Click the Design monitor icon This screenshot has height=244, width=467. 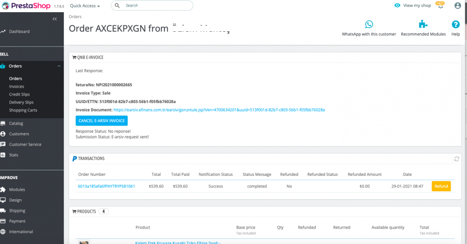[3, 200]
